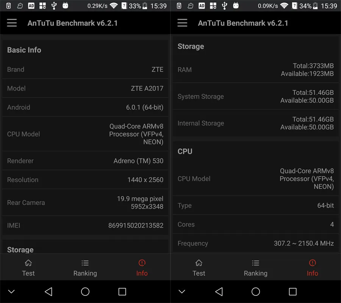Tap the Ranking list icon on right screen
The width and height of the screenshot is (341, 303).
click(x=255, y=263)
